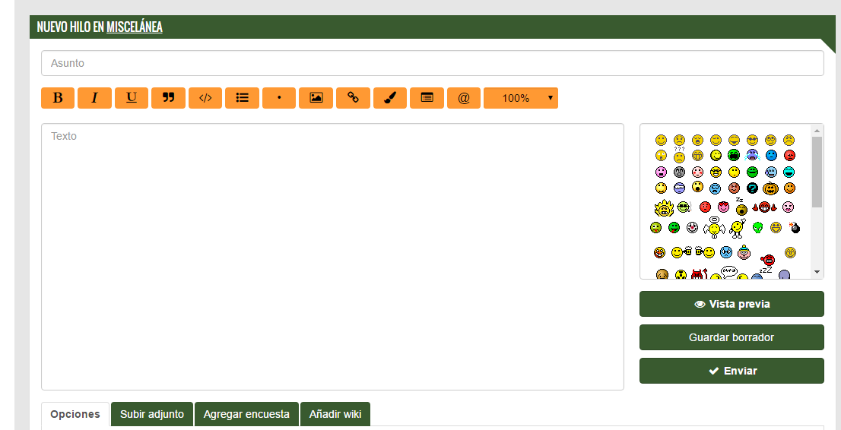Insert the sleeping smiley with Zz
Viewport: 841px width, 430px height.
point(741,207)
